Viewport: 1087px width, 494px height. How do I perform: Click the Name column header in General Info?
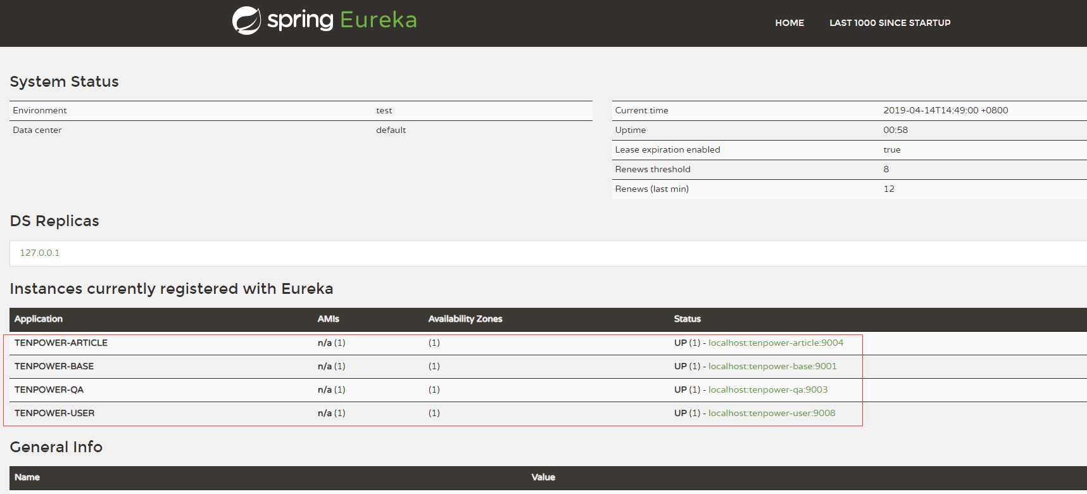27,478
